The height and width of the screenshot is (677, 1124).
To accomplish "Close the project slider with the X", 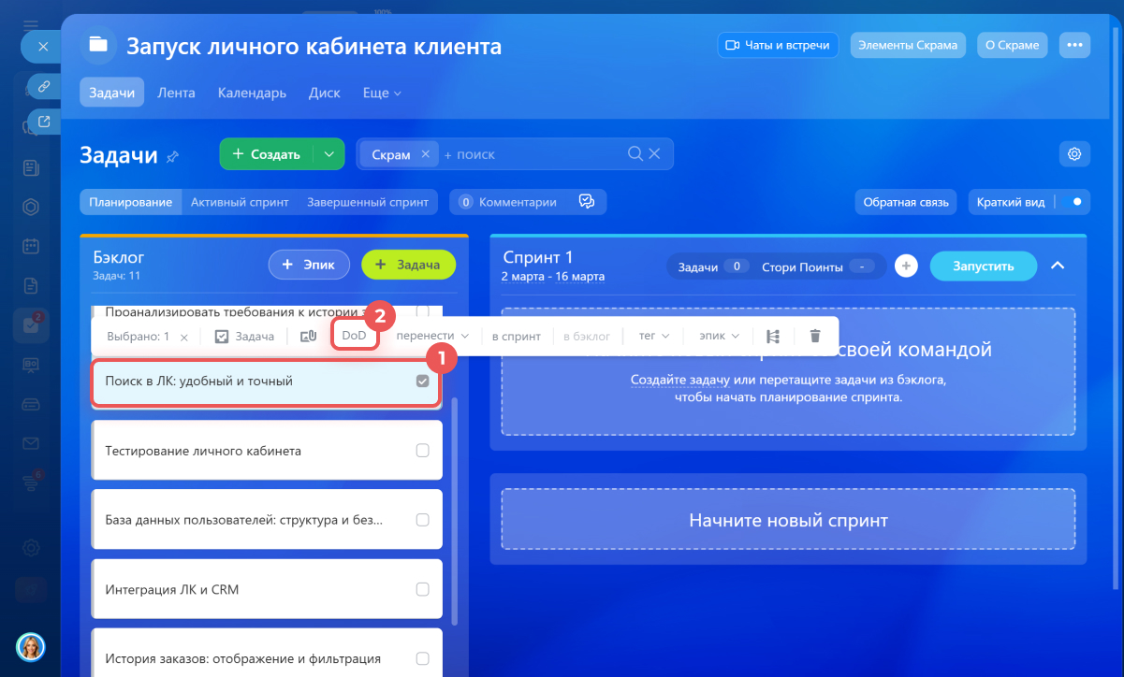I will 41,45.
